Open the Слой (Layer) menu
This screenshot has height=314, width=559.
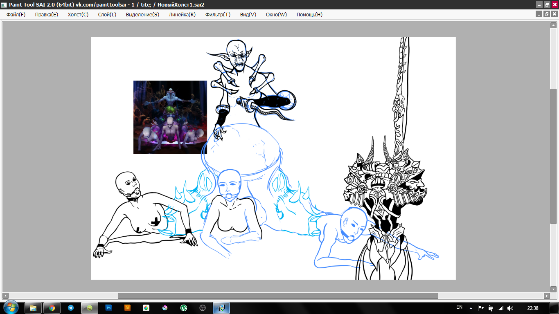click(107, 15)
